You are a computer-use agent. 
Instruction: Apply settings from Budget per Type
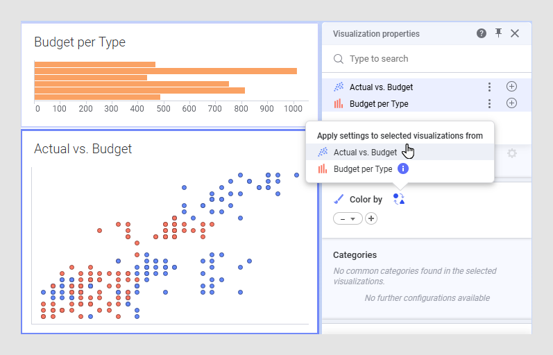click(363, 169)
